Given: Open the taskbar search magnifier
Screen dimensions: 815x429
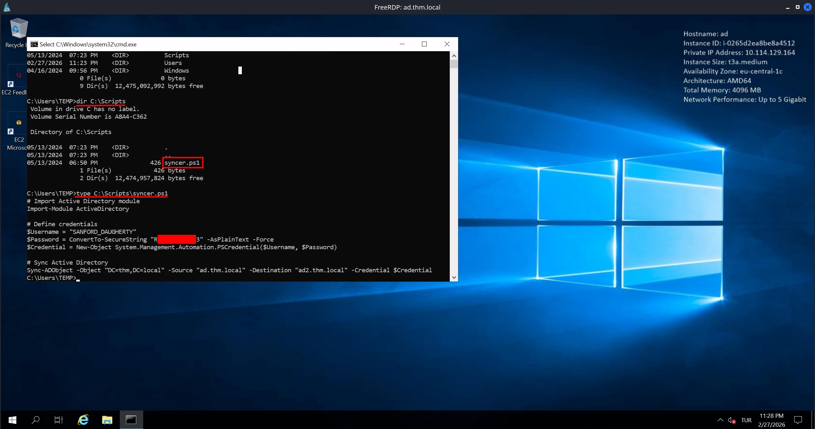Looking at the screenshot, I should pos(36,420).
